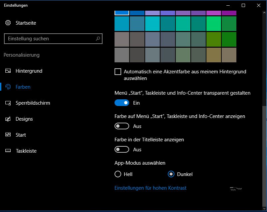Select the Hell app mode

[118, 174]
